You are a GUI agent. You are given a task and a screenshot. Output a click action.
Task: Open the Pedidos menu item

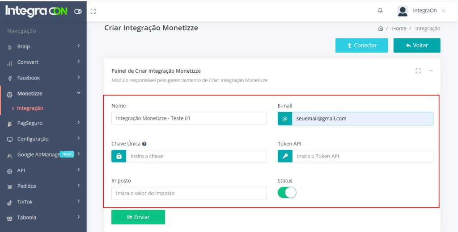[x=27, y=186]
